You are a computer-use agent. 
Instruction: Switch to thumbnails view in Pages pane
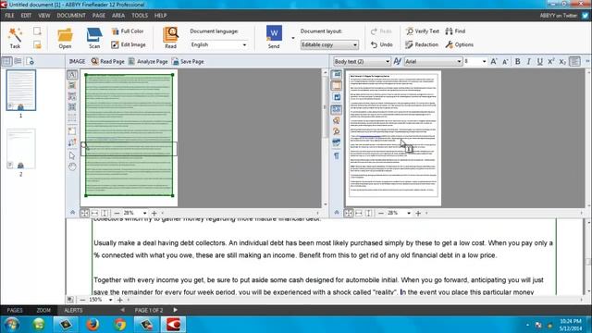click(6, 61)
